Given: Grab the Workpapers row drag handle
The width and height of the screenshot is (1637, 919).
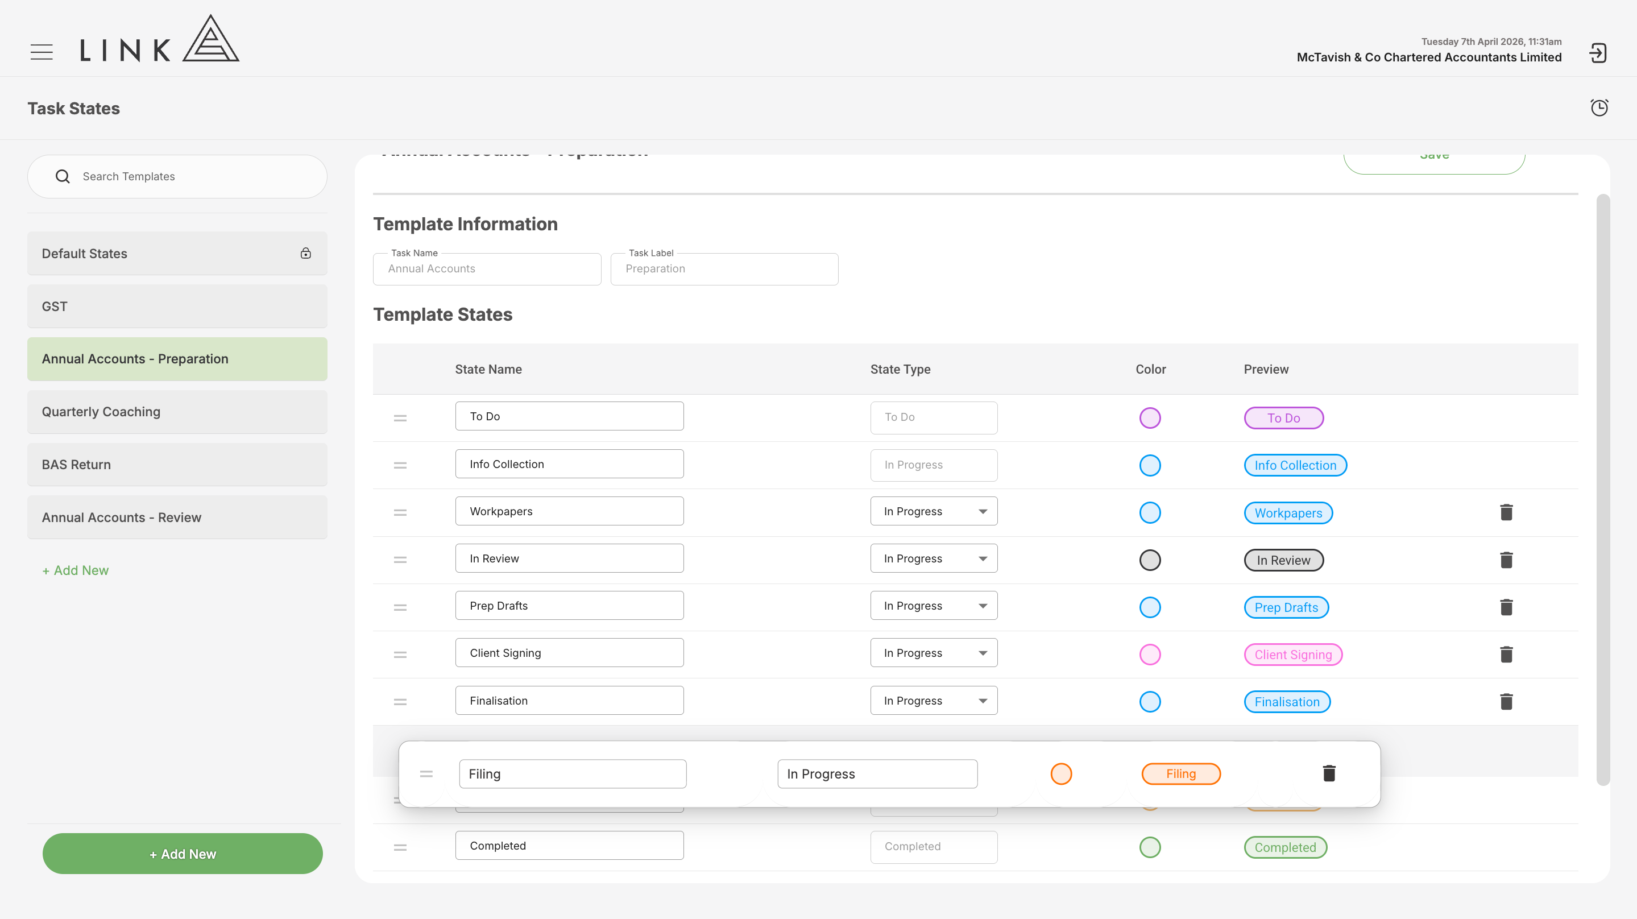Looking at the screenshot, I should tap(400, 512).
